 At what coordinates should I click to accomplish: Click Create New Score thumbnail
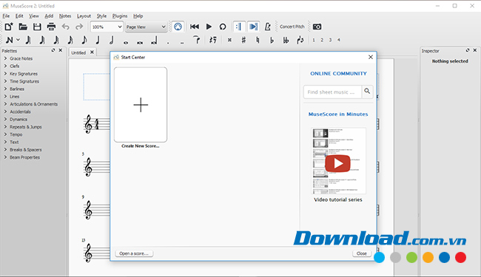pyautogui.click(x=141, y=105)
